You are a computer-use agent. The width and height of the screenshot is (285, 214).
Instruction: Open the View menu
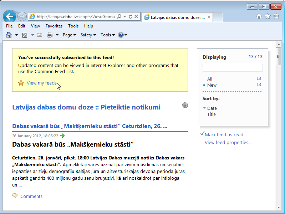[35, 26]
